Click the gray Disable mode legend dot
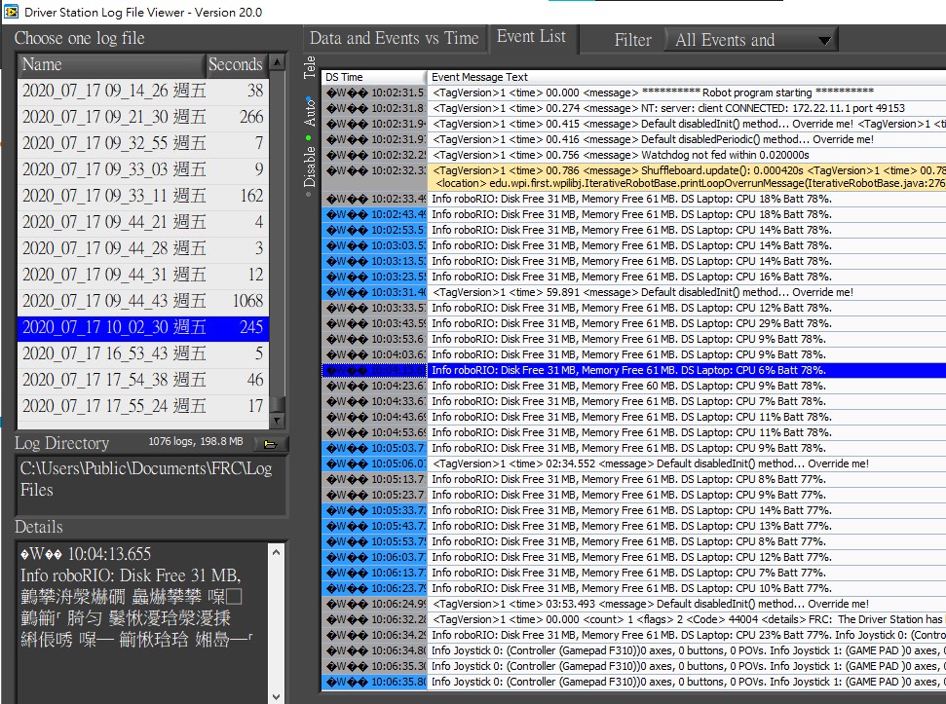This screenshot has height=704, width=946. (310, 194)
